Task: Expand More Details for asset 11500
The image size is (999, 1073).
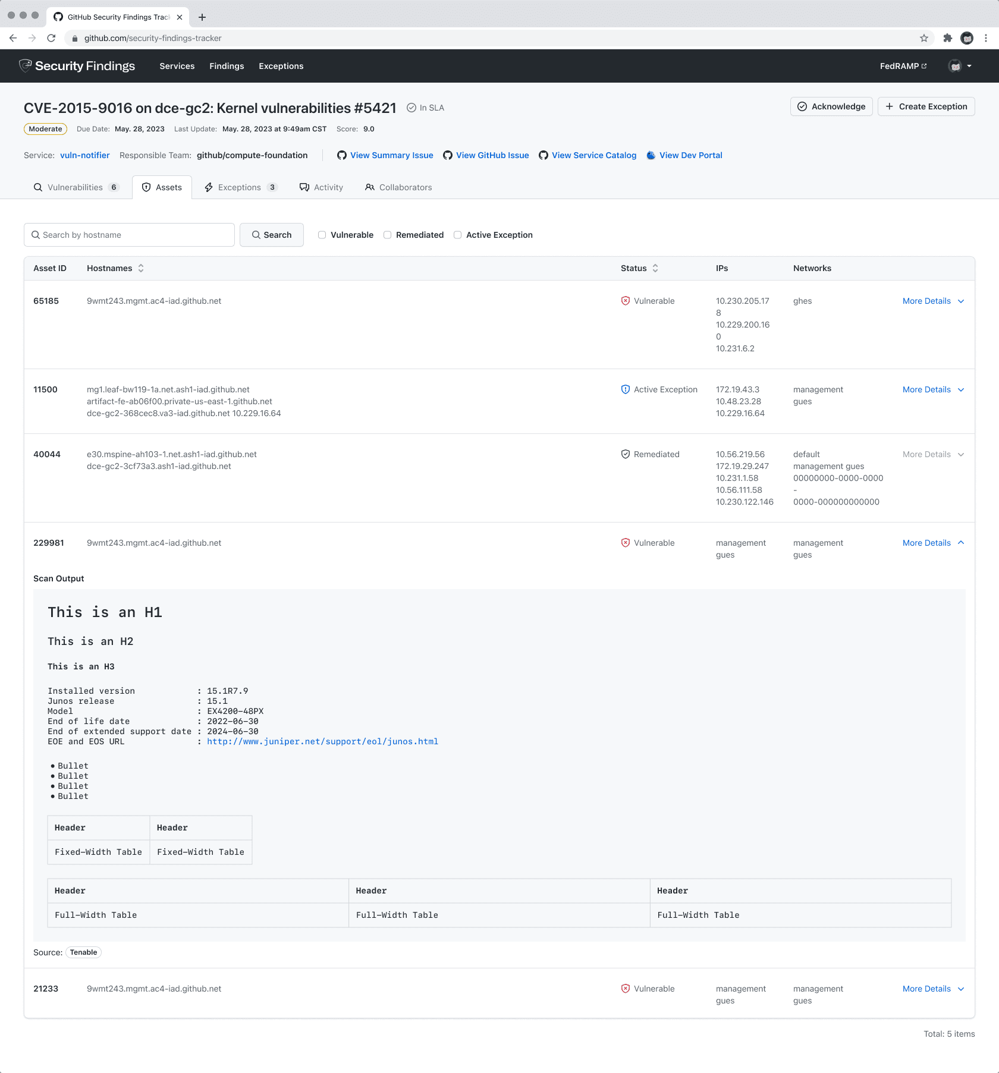Action: coord(933,389)
